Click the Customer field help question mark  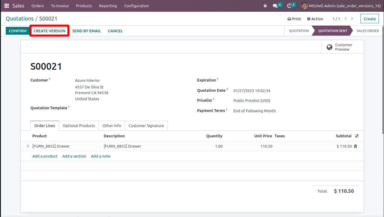(50, 79)
